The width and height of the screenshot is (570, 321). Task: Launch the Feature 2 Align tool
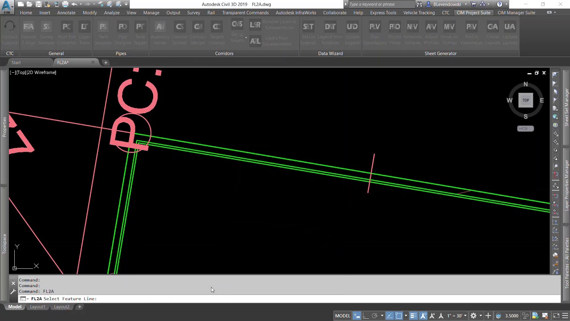[x=28, y=33]
